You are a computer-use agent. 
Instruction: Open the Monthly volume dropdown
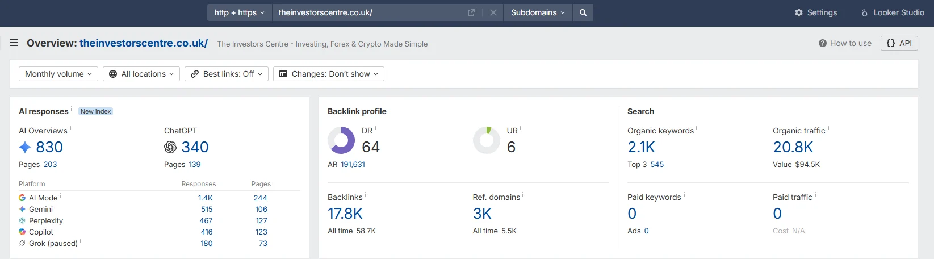(58, 74)
